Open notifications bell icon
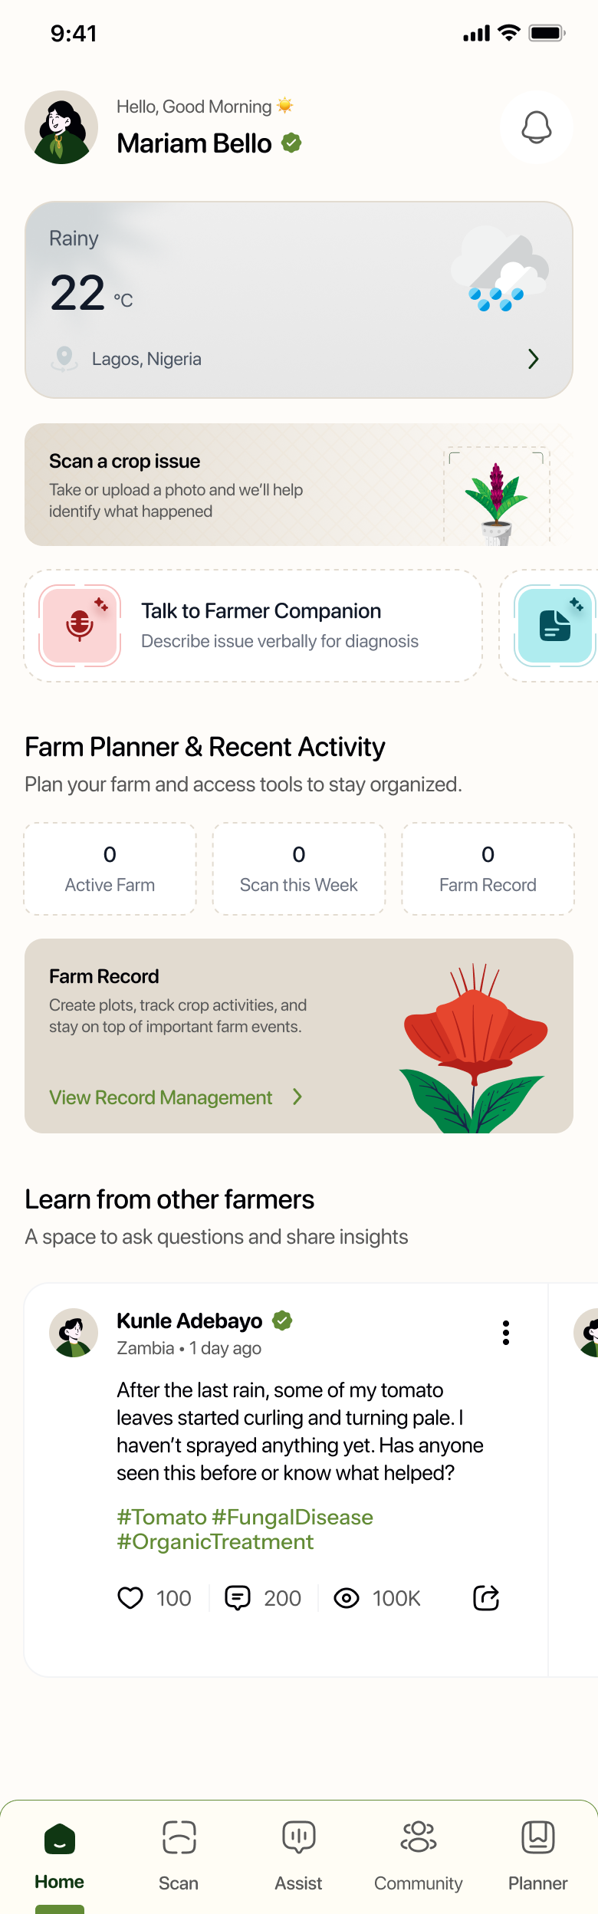This screenshot has width=598, height=1914. (536, 127)
